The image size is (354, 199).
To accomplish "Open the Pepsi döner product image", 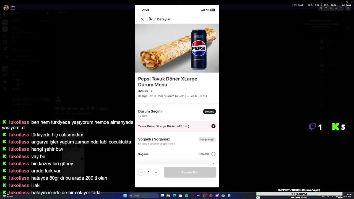I will (177, 48).
